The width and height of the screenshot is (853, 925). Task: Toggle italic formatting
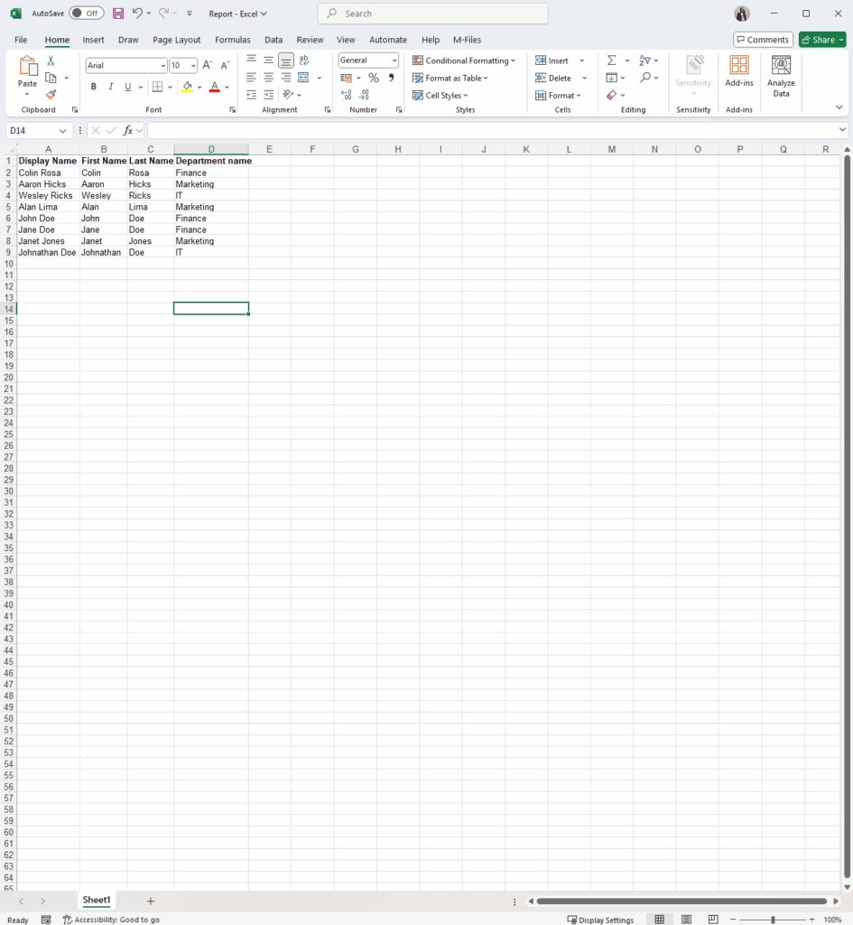[110, 87]
